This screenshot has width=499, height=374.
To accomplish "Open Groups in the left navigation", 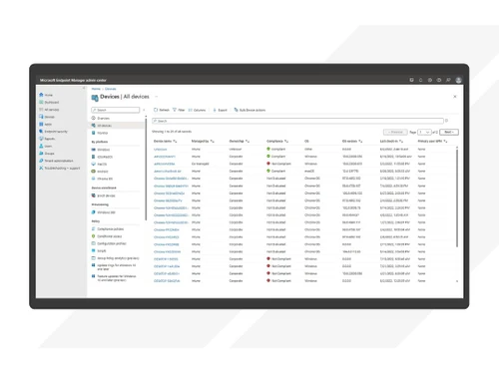I will (x=47, y=154).
